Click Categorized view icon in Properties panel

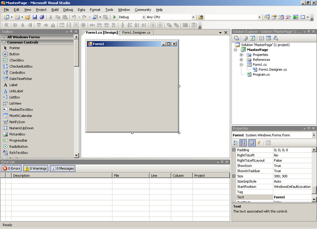(x=236, y=143)
